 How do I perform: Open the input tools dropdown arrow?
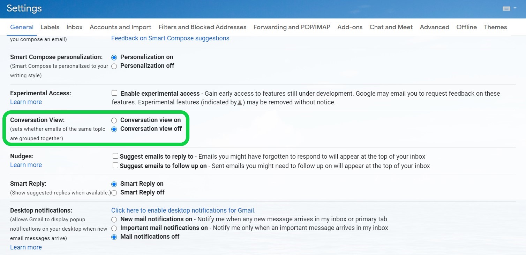click(515, 8)
